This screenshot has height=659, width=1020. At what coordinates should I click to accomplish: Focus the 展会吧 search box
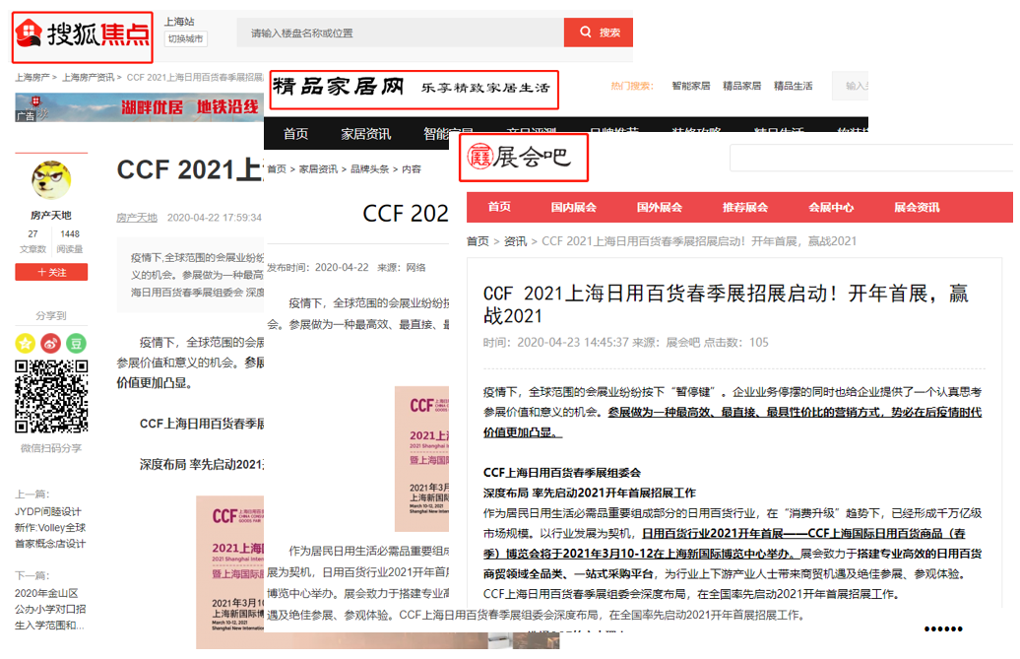pos(871,158)
